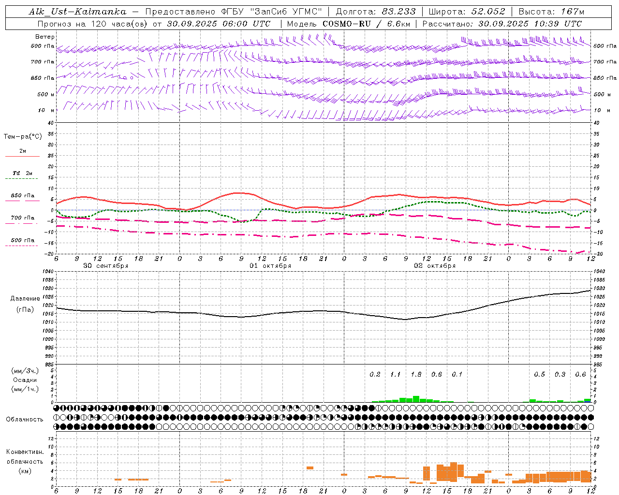Viewport: 619px width, 495px height.
Task: Select the '1.8' precipitation total value
Action: pyautogui.click(x=416, y=375)
